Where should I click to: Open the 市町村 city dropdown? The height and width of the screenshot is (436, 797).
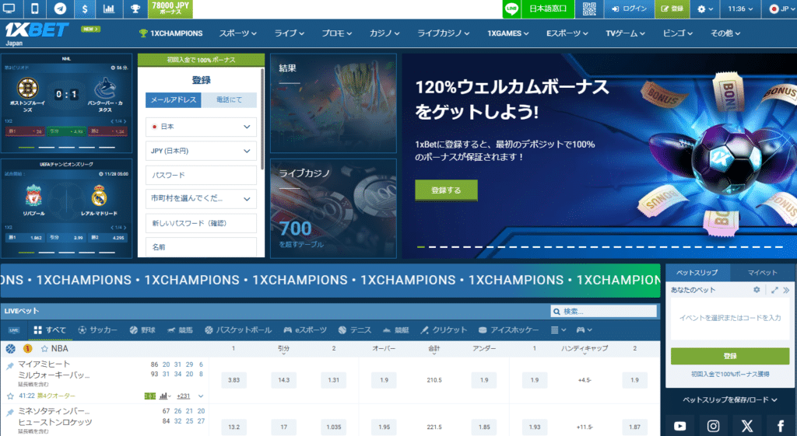click(x=201, y=199)
